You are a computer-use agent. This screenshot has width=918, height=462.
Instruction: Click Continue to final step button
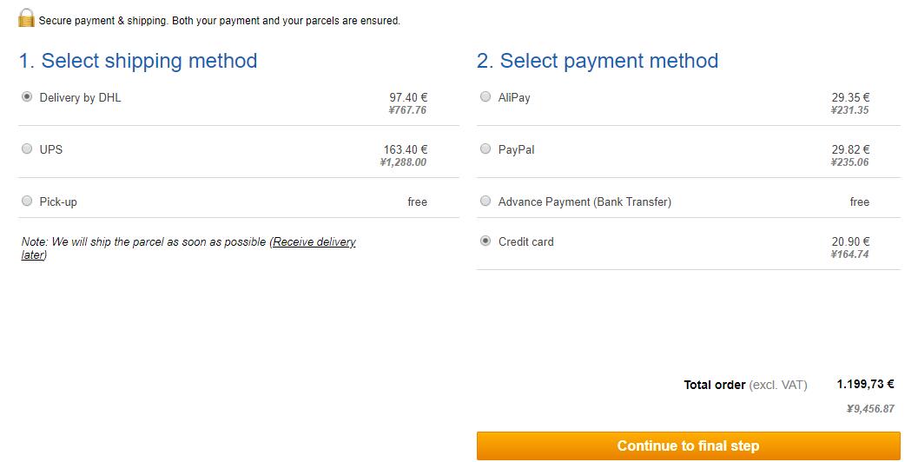[x=688, y=445]
